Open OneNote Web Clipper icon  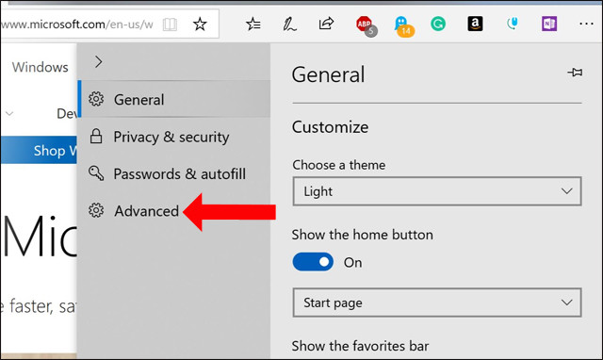pos(549,25)
